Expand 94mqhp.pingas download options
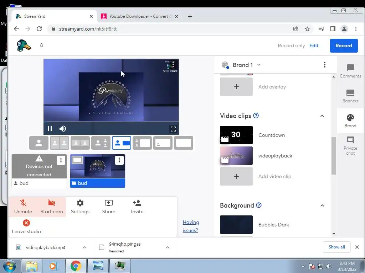Image resolution: width=365 pixels, height=273 pixels. point(168,247)
